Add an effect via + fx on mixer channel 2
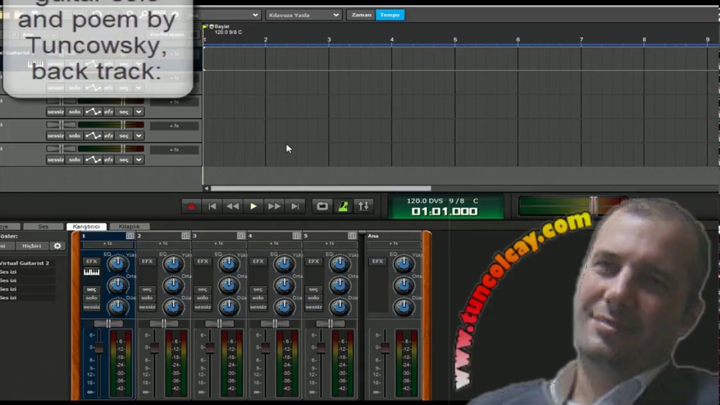 (164, 244)
